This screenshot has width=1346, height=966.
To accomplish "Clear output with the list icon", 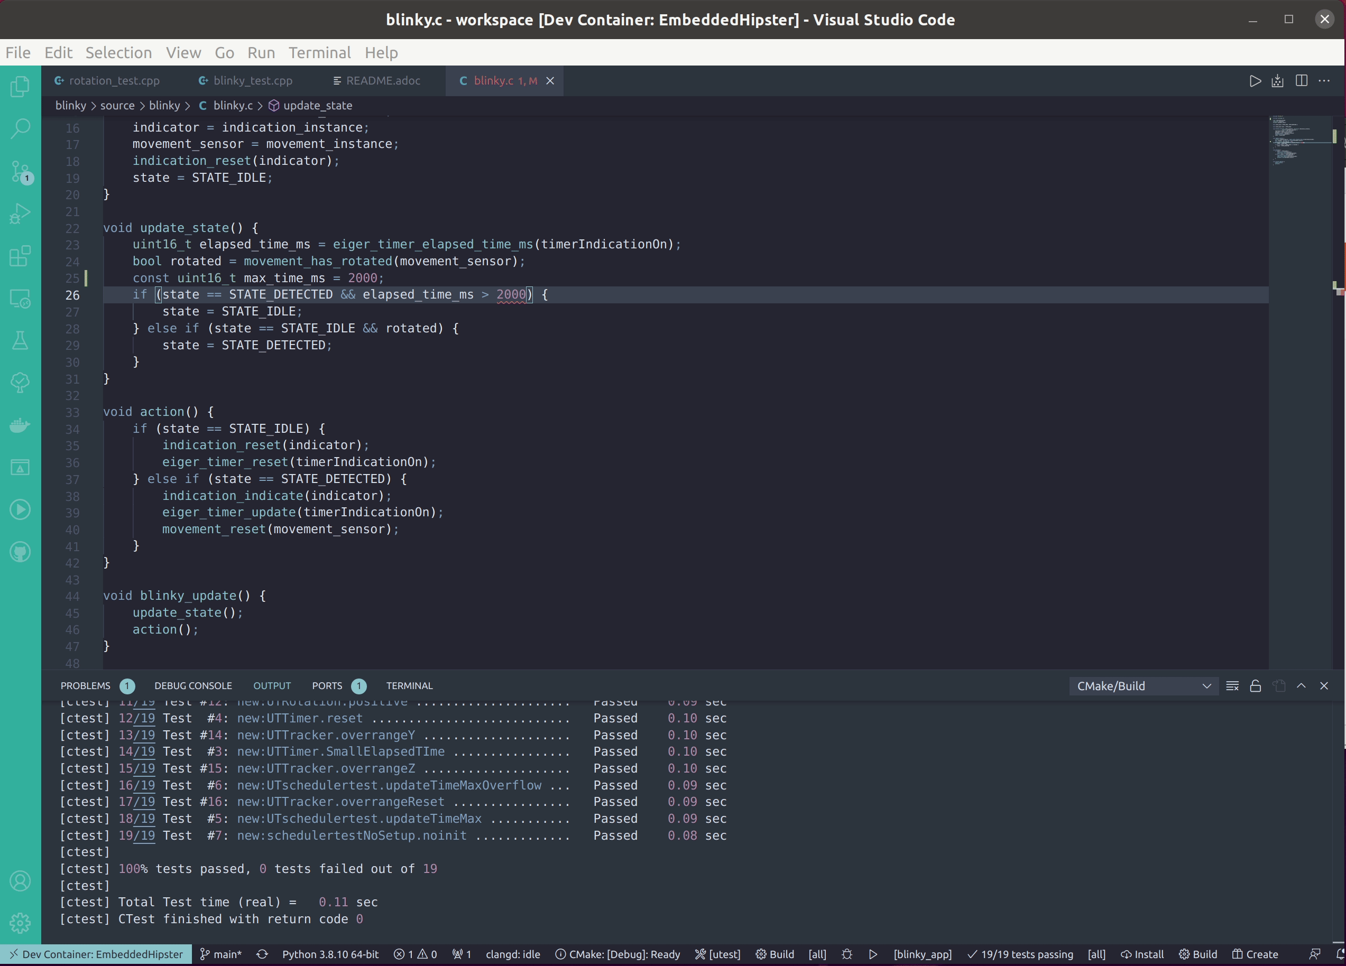I will coord(1232,686).
